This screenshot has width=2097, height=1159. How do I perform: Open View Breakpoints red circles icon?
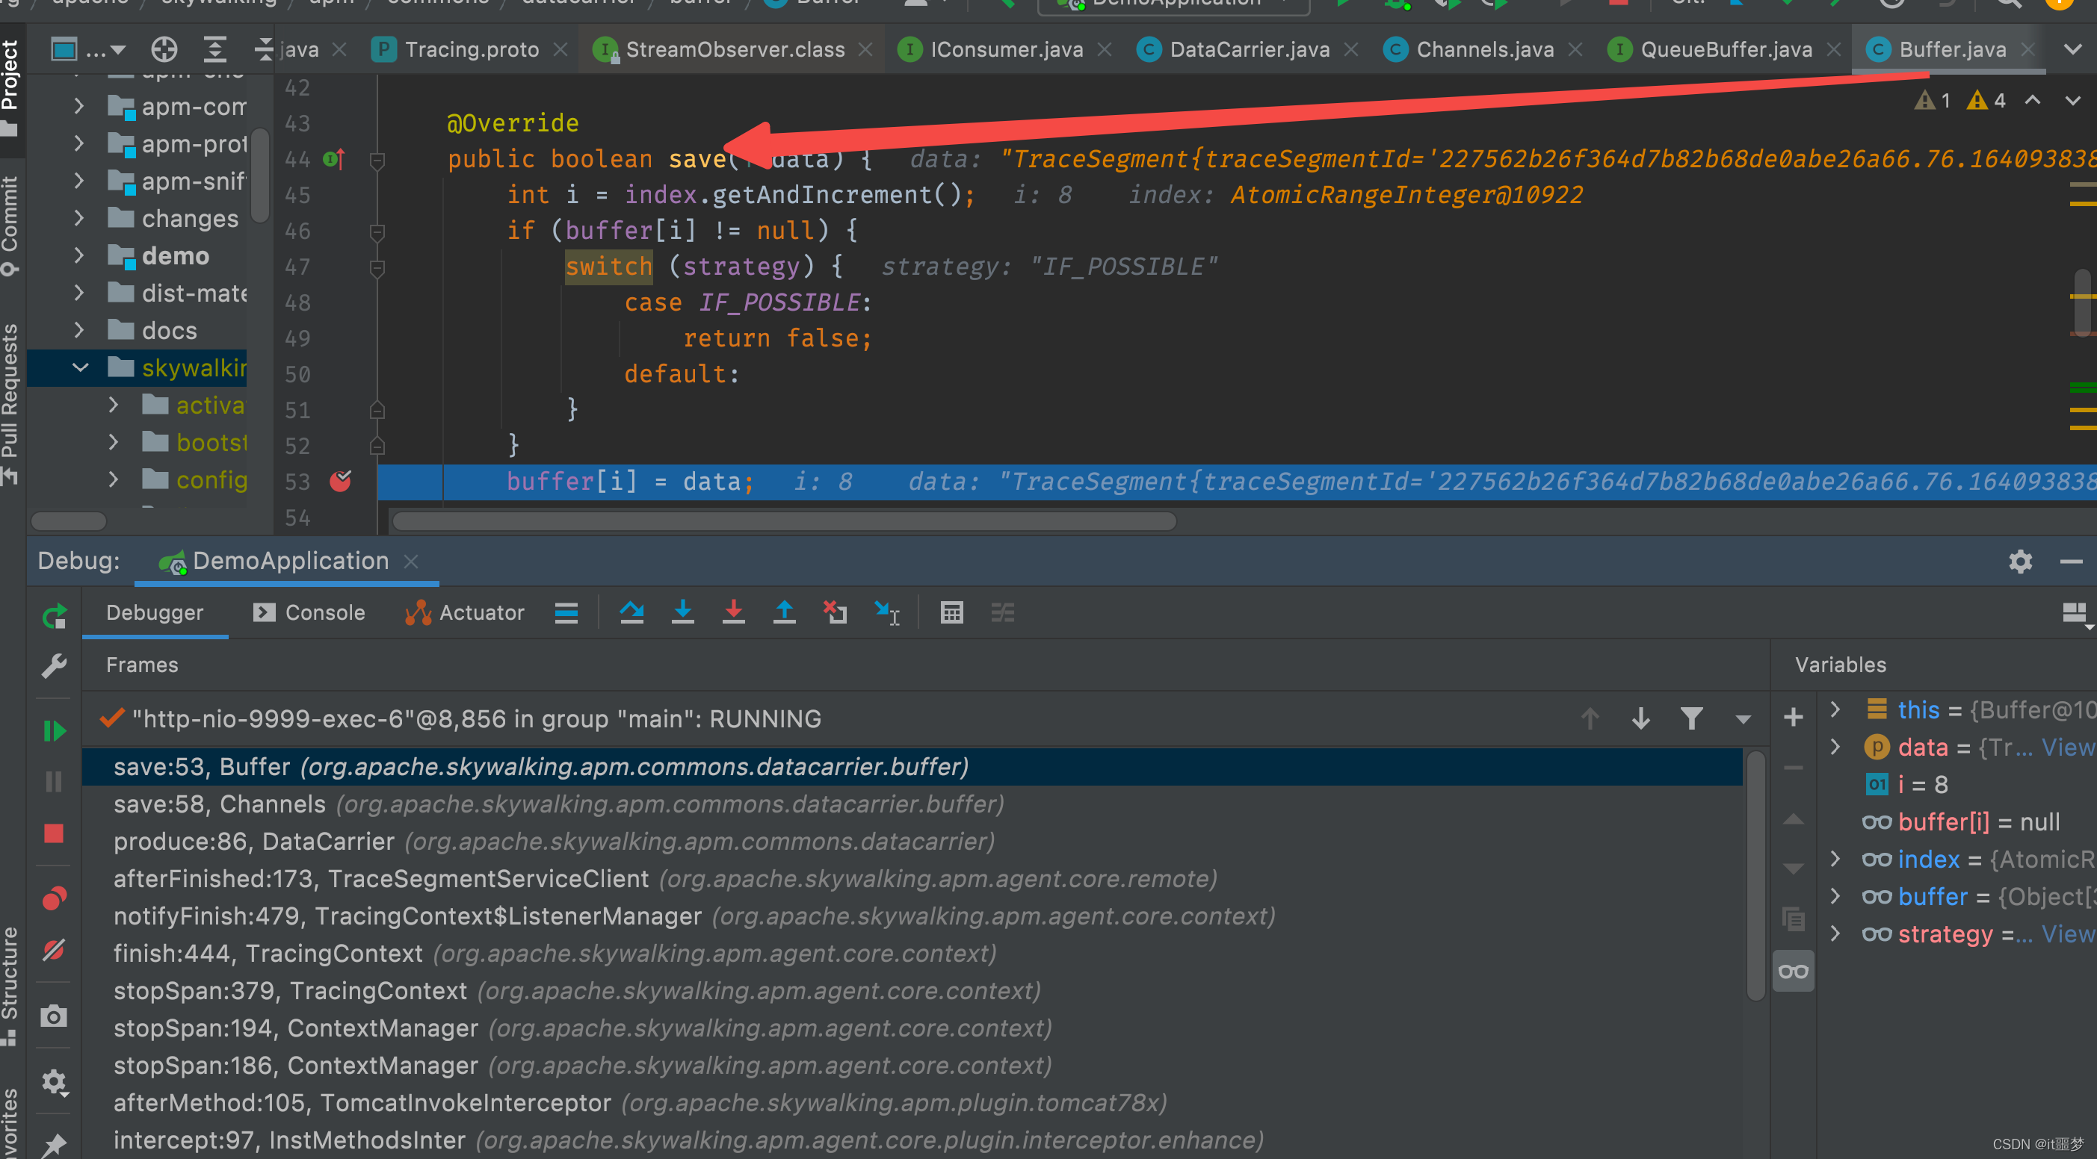(x=55, y=898)
